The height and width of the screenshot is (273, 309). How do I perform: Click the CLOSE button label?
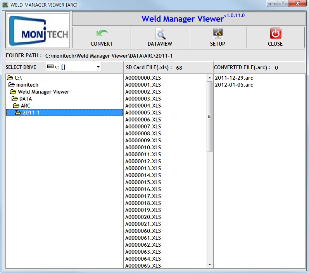pyautogui.click(x=275, y=44)
